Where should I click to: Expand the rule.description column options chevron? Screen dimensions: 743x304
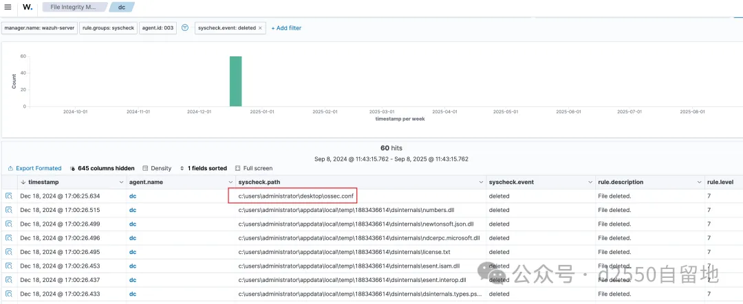696,183
